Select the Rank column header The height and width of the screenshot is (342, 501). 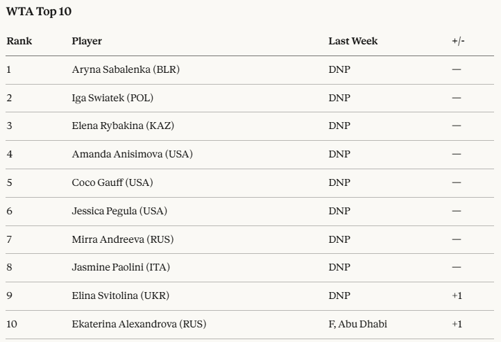point(19,41)
